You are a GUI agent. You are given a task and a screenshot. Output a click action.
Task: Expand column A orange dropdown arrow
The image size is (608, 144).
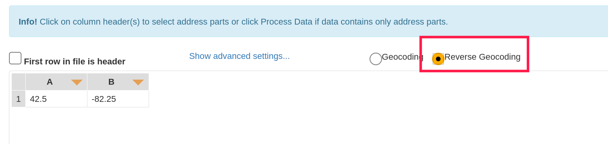tap(77, 82)
